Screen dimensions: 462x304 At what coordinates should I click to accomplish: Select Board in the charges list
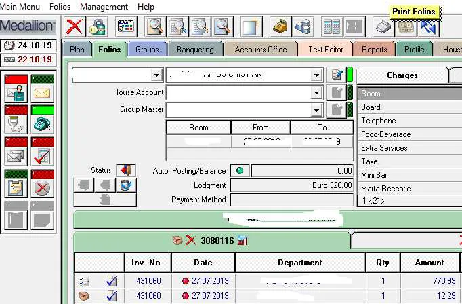(x=410, y=107)
